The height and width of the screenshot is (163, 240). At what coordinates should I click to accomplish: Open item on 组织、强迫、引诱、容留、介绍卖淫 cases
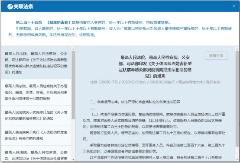pyautogui.click(x=36, y=92)
